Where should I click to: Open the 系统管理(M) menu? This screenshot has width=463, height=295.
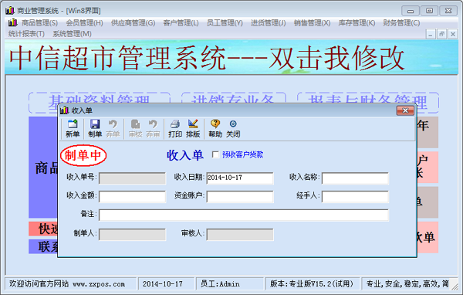pyautogui.click(x=72, y=34)
